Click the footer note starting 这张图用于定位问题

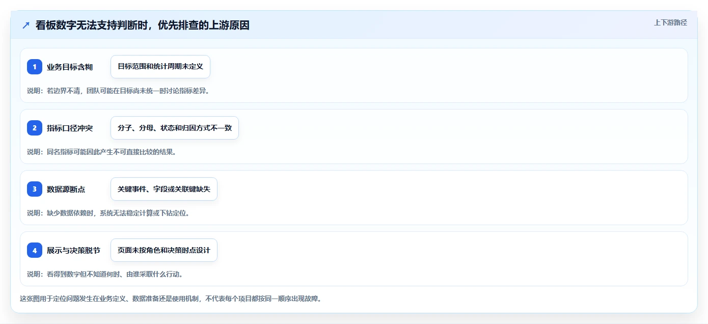point(171,299)
